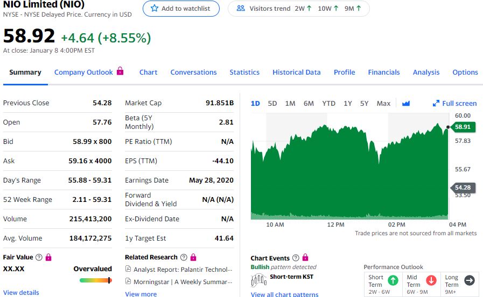The height and width of the screenshot is (297, 483).
Task: Click the Short Term green up arrow
Action: coord(393,280)
